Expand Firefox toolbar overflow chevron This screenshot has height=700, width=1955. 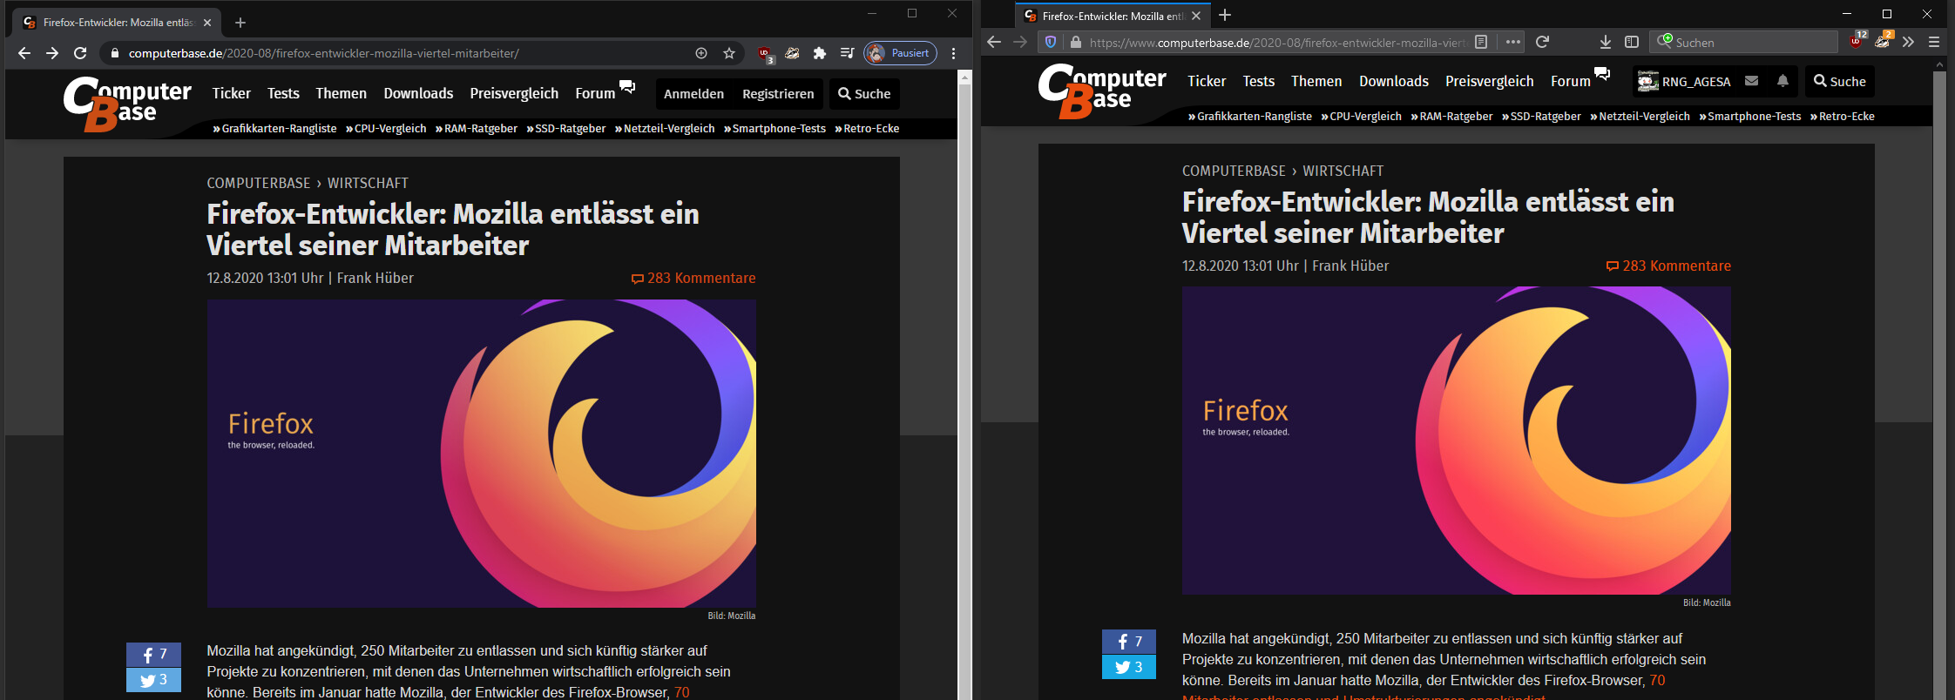(x=1909, y=42)
